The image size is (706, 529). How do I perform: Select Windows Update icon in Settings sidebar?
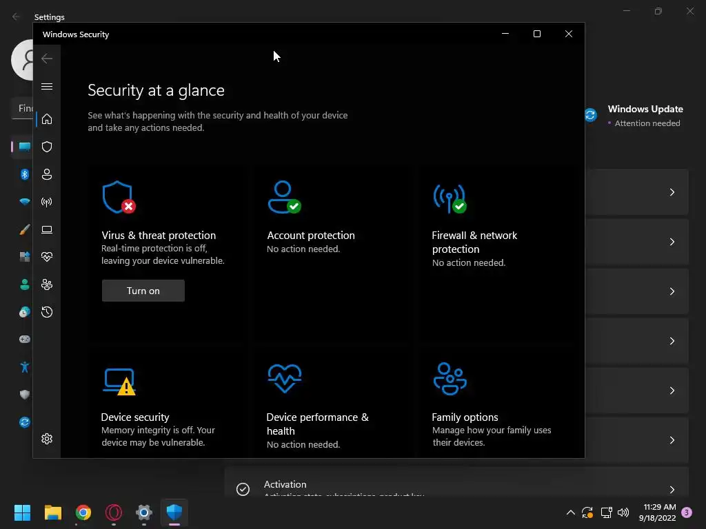[25, 422]
